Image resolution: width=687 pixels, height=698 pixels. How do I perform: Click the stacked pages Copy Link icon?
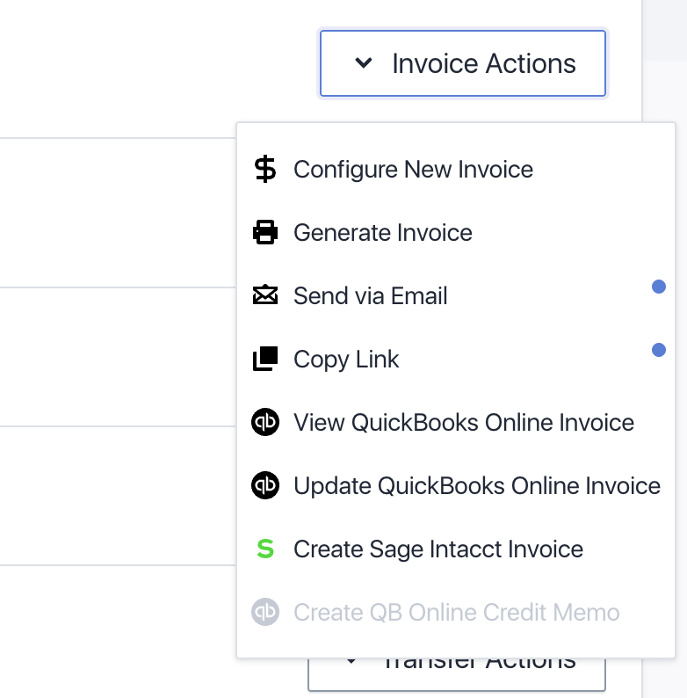point(264,360)
